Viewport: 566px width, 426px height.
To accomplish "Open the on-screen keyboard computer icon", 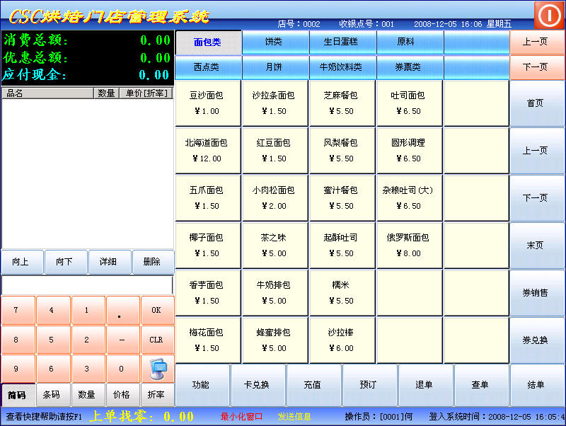I will pyautogui.click(x=158, y=369).
